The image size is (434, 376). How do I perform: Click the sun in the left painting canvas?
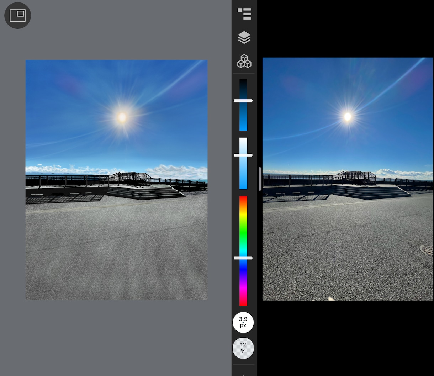tap(122, 117)
